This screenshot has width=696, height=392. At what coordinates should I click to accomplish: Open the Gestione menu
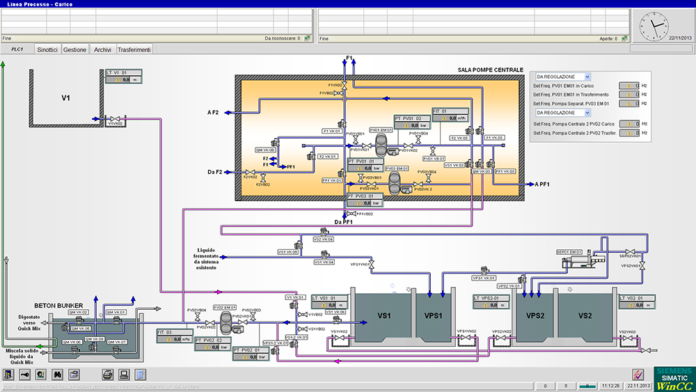74,49
